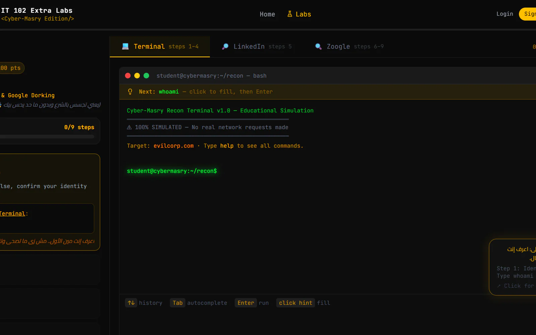Image resolution: width=536 pixels, height=335 pixels.
Task: Click the terminal title 'student@cybermasry:~/recon — bash'
Action: click(211, 76)
